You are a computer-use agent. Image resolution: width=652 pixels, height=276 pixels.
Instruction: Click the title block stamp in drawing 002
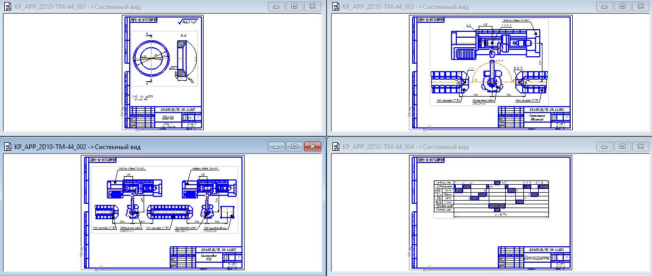pos(206,258)
